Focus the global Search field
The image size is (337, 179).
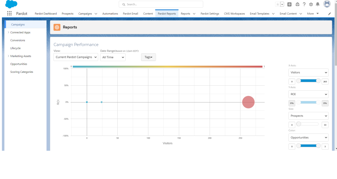point(161,4)
